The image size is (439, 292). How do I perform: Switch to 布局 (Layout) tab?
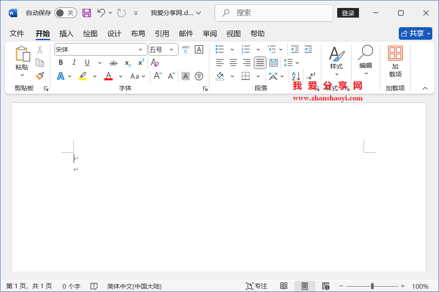click(138, 33)
